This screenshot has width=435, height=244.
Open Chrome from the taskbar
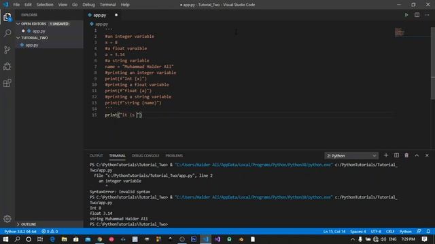click(100, 239)
